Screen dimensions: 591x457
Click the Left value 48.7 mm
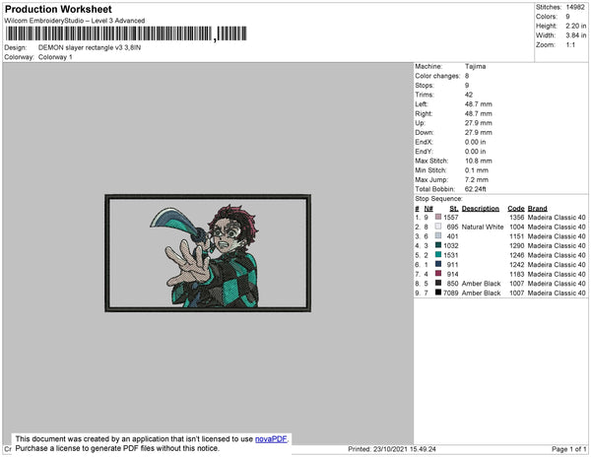tap(479, 104)
